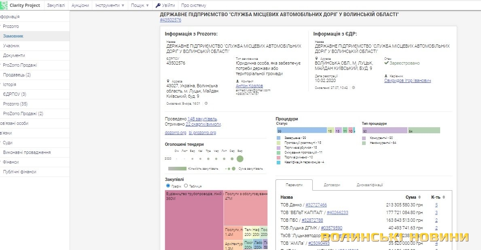Click the map pin icon in ЄДР address
The image size is (481, 250).
(x=317, y=59)
